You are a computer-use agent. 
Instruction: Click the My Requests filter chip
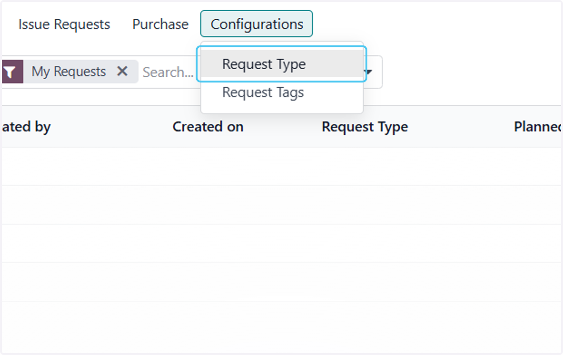69,72
